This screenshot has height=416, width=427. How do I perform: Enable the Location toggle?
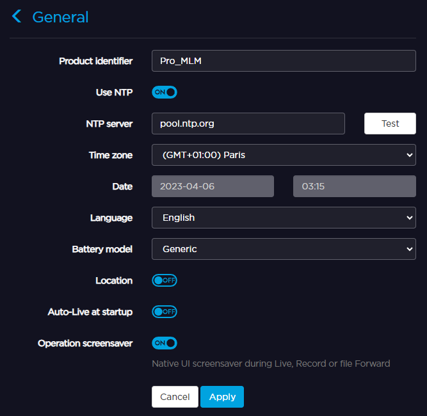pos(164,280)
